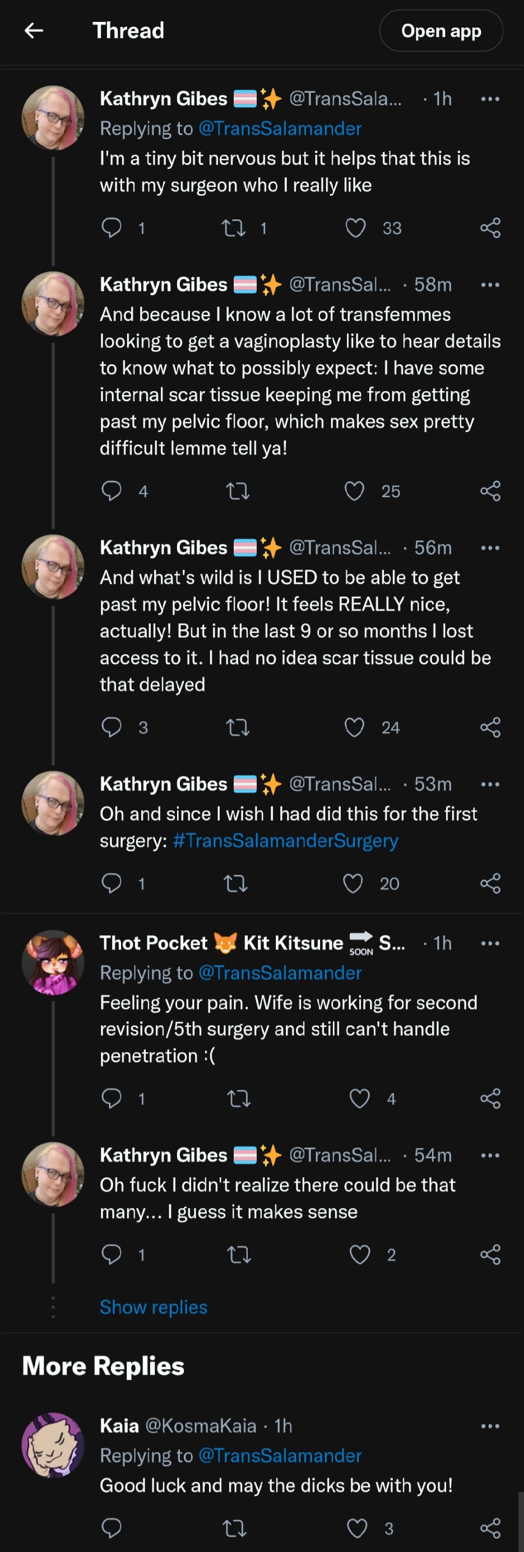Share the vaginoplasty details tweet
The image size is (524, 1552).
[490, 491]
